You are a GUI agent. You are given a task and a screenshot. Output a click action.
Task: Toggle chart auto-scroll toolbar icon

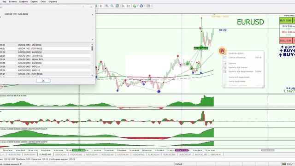[124, 6]
